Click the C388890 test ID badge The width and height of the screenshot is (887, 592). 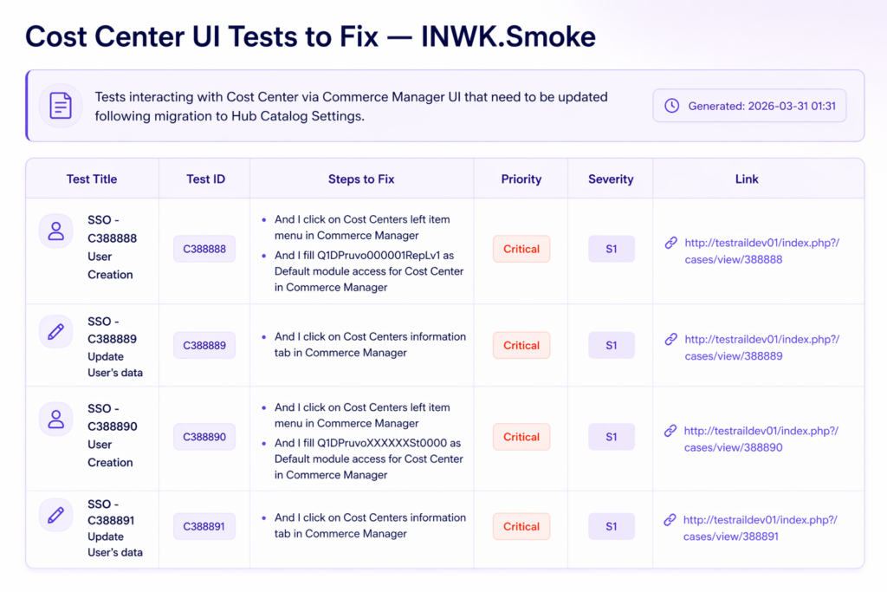[x=204, y=437]
